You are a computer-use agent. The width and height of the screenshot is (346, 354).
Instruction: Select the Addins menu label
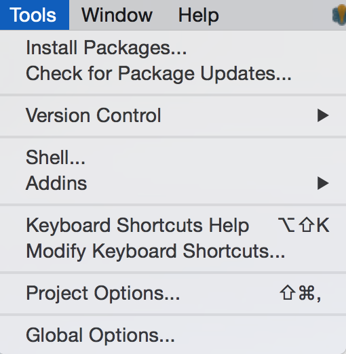[x=56, y=183]
